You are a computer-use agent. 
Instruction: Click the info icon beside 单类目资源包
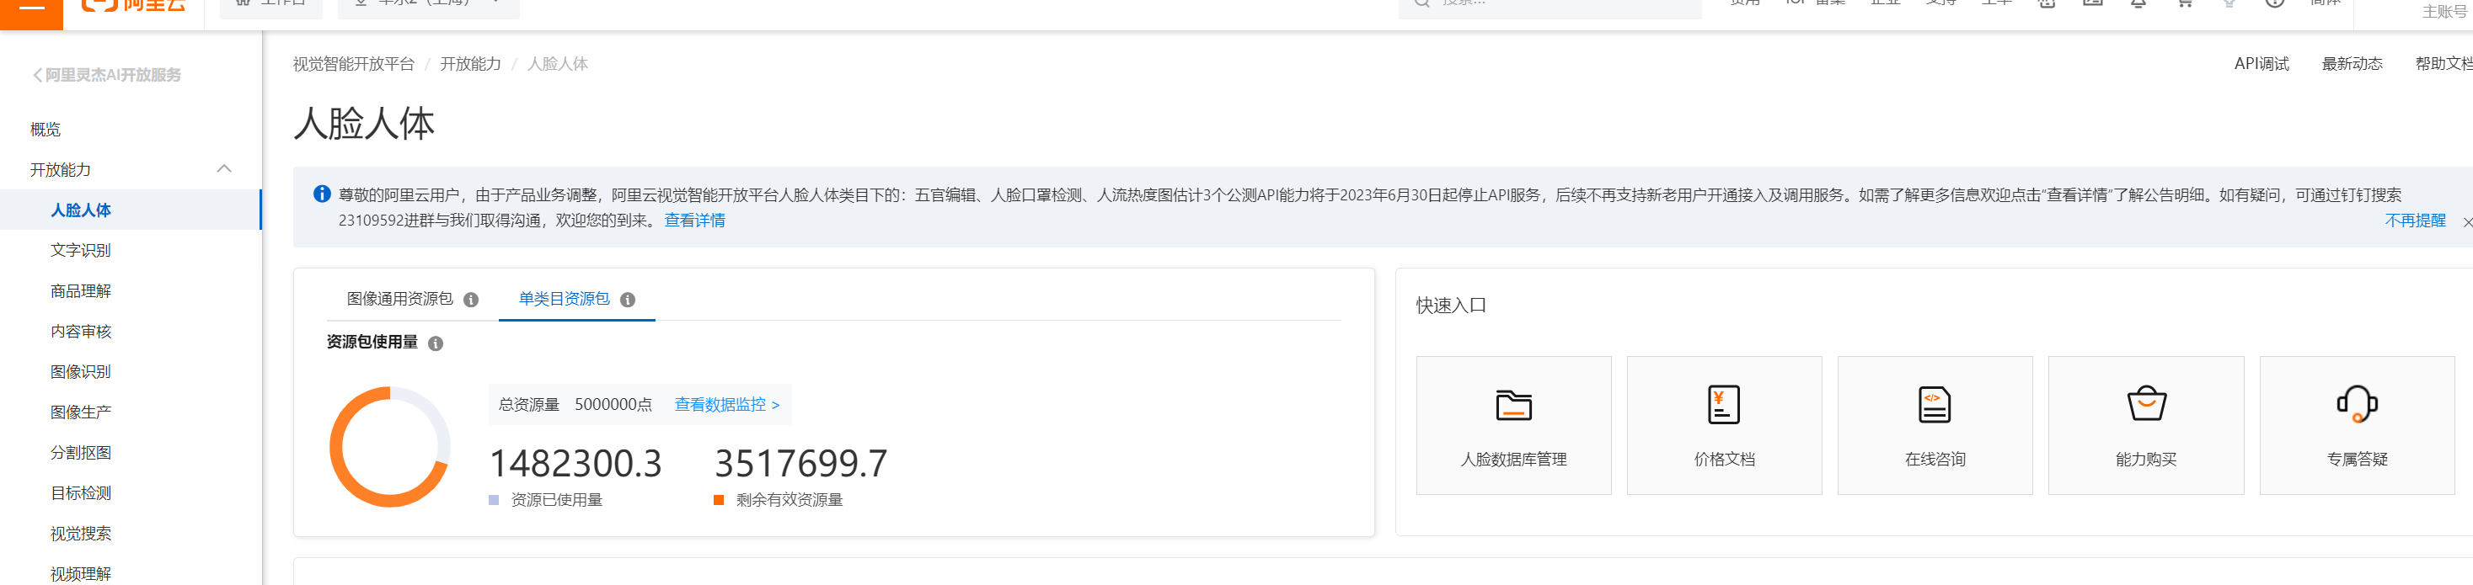pos(628,300)
